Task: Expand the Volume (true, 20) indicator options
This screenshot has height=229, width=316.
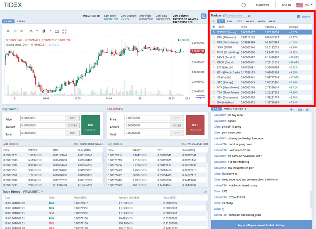Action: tap(28, 45)
